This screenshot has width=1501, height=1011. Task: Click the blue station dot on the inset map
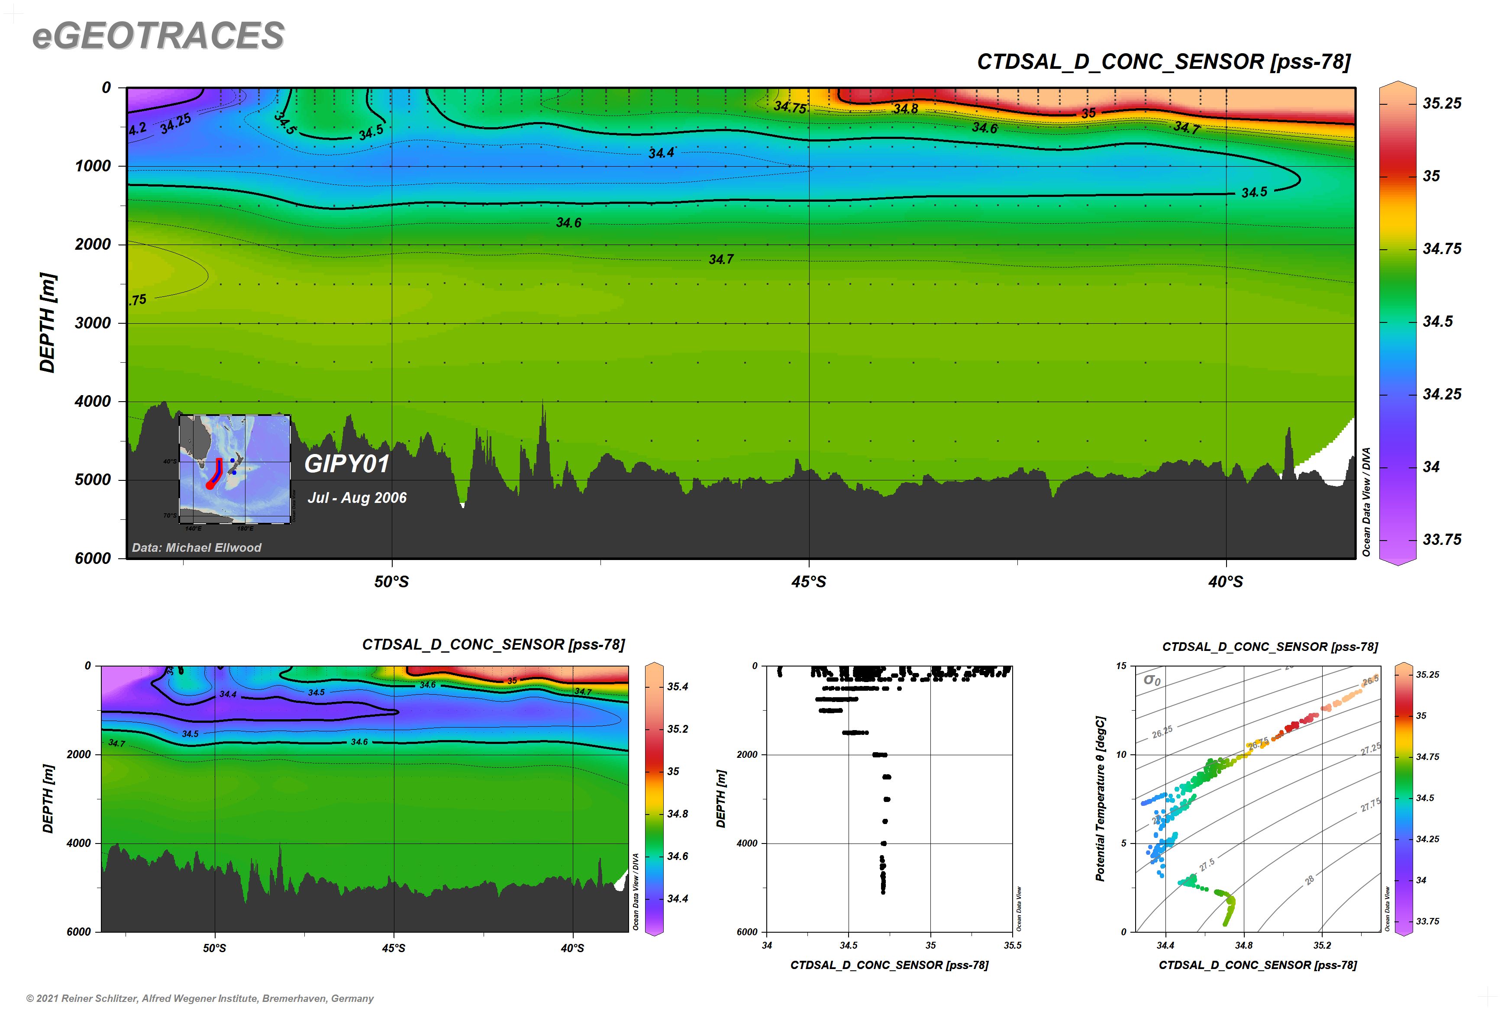tap(232, 460)
